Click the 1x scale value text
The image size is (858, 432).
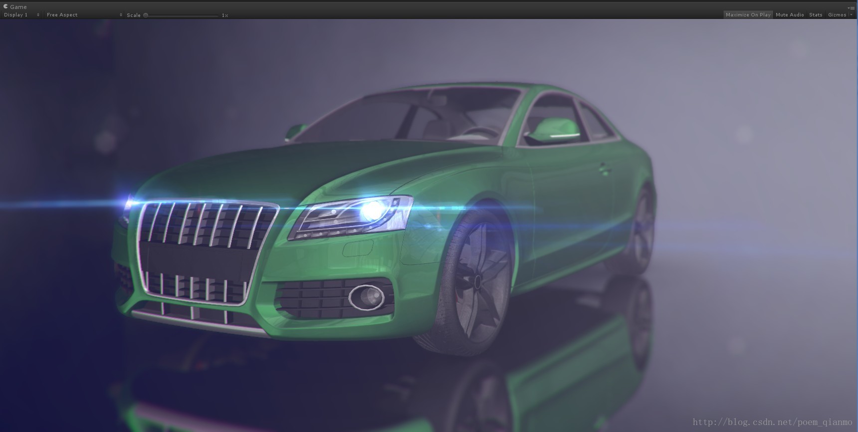click(225, 15)
